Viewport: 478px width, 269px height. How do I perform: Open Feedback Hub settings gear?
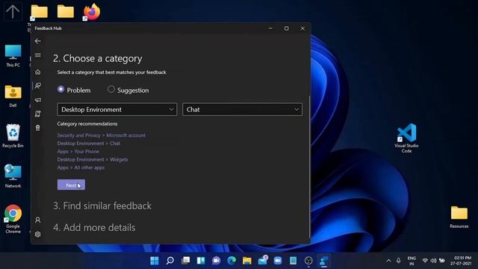[37, 234]
